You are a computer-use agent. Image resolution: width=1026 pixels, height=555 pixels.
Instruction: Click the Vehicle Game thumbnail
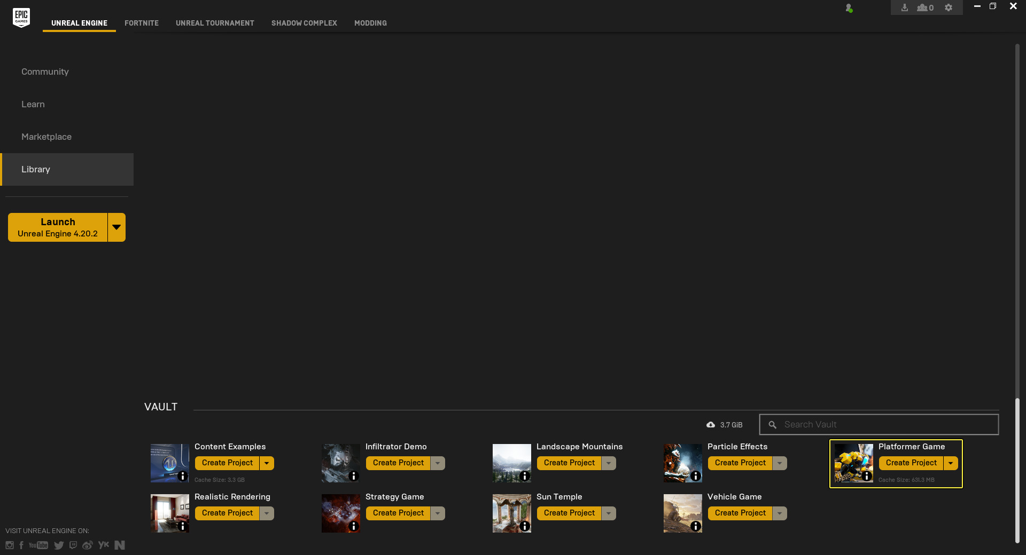[x=682, y=513]
